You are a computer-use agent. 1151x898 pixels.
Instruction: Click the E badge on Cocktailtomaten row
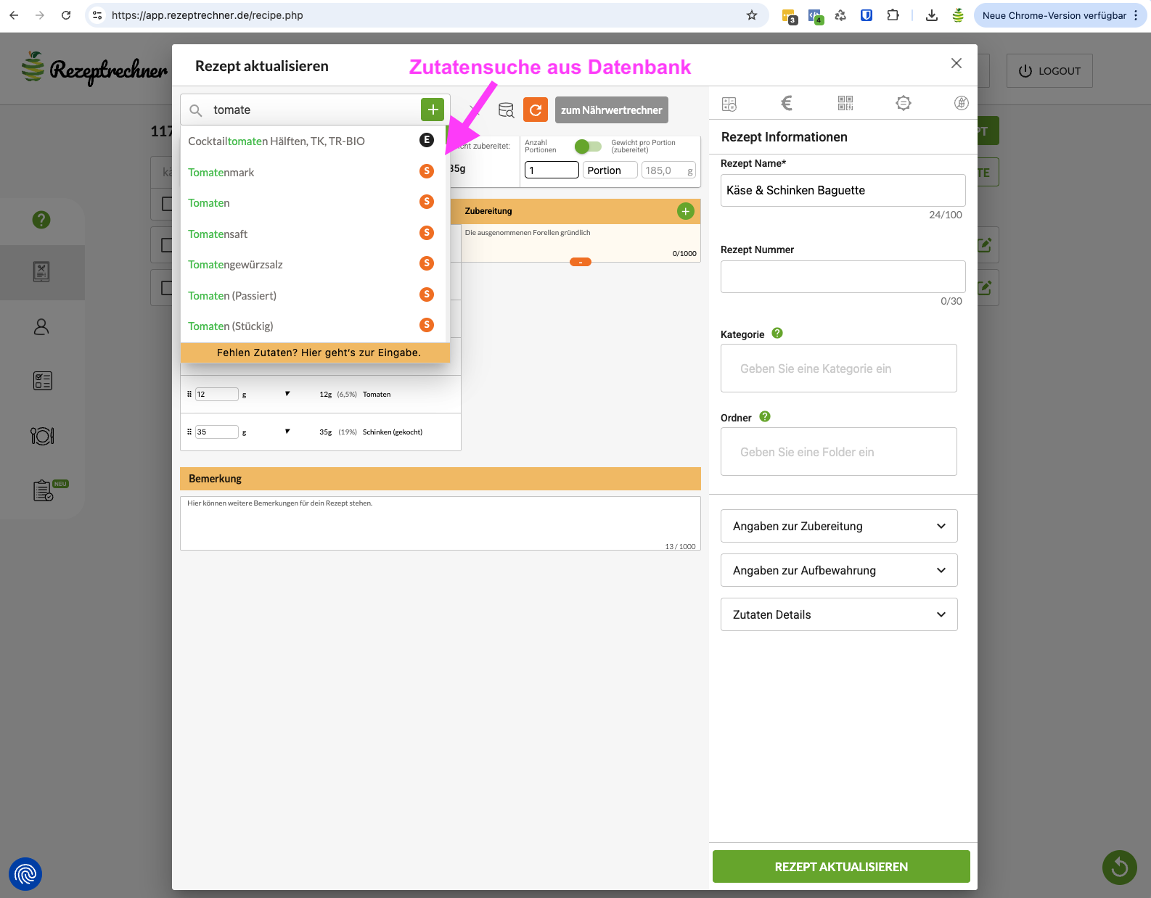(427, 140)
